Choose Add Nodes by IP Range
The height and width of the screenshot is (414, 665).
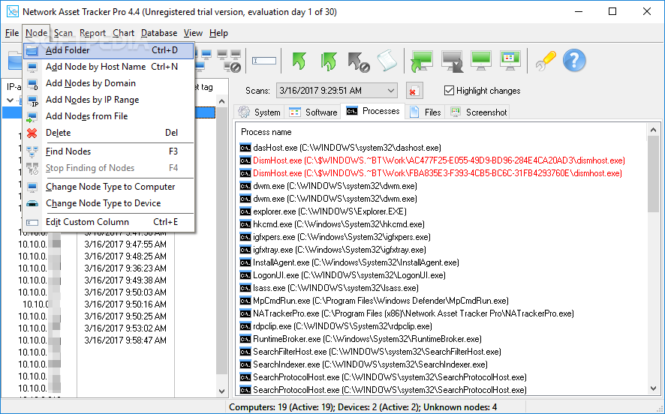coord(109,100)
